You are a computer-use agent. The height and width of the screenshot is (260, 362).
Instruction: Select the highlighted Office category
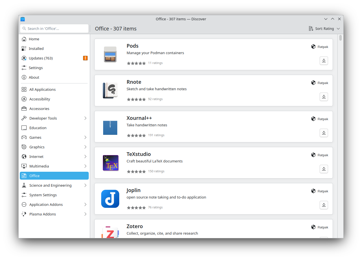(54, 176)
